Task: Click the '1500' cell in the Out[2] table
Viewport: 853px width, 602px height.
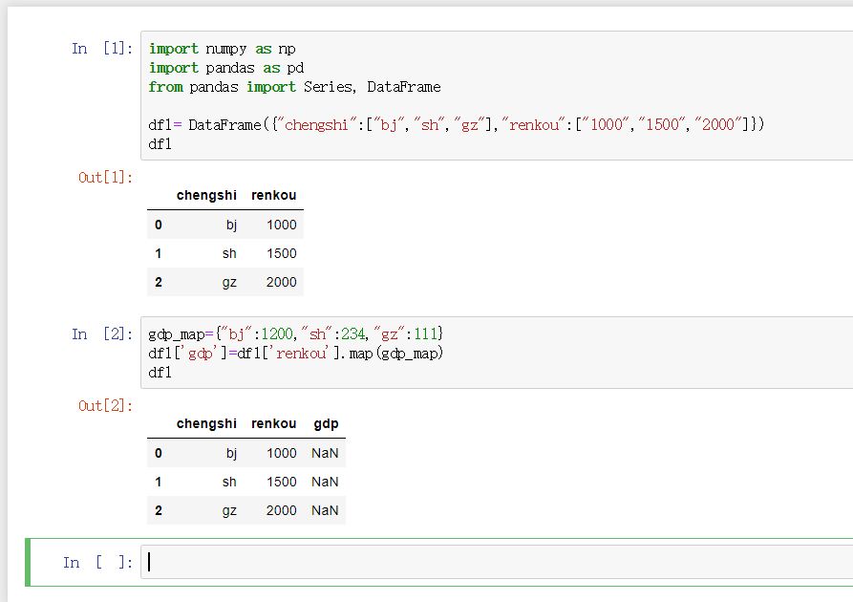Action: pos(281,482)
